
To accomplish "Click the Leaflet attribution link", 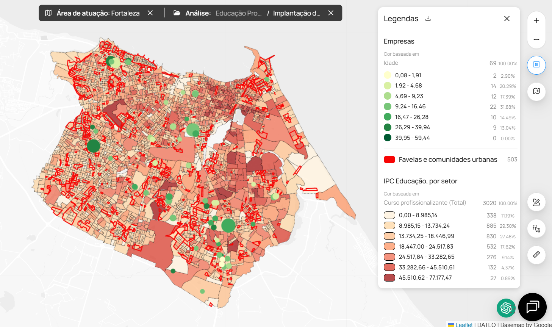I will [464, 325].
